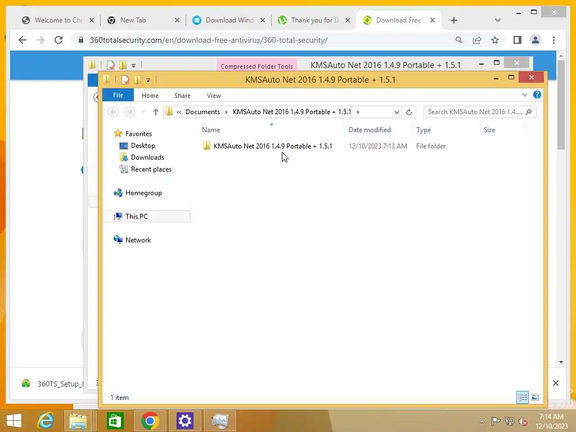Sort by Name column header
Image resolution: width=576 pixels, height=432 pixels.
click(x=211, y=130)
